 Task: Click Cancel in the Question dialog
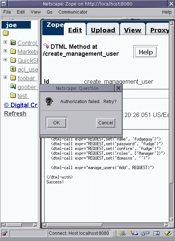click(106, 123)
